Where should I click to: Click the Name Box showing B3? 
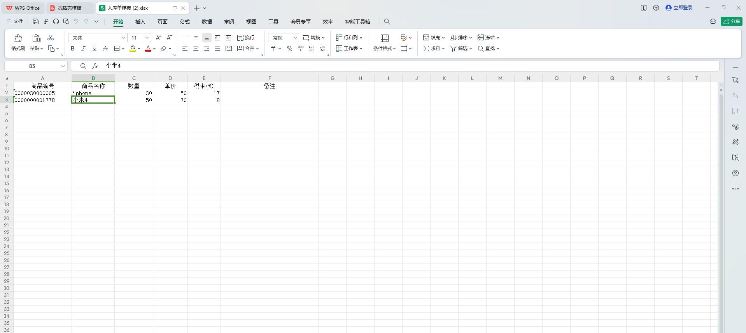click(x=36, y=66)
